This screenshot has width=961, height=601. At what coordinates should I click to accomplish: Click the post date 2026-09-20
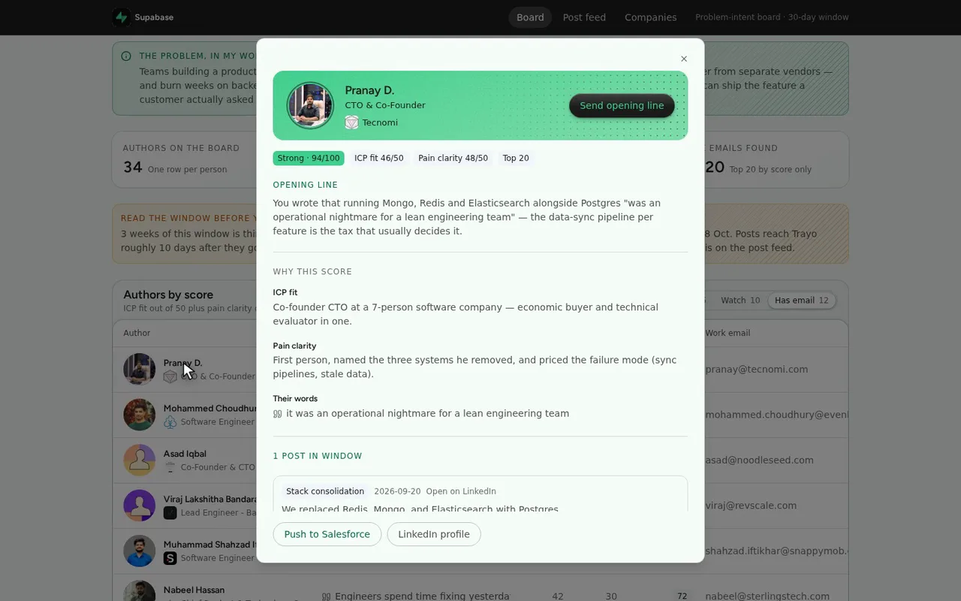click(x=397, y=491)
